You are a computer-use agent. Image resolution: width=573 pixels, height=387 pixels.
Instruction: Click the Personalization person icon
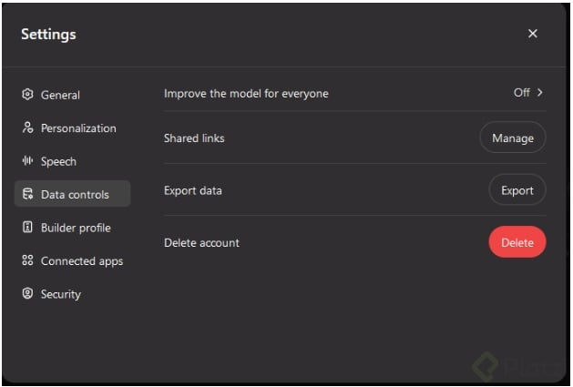[27, 127]
